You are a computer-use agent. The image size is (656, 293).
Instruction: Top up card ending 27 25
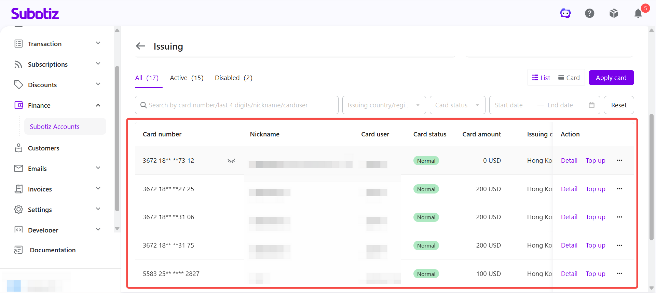tap(596, 189)
